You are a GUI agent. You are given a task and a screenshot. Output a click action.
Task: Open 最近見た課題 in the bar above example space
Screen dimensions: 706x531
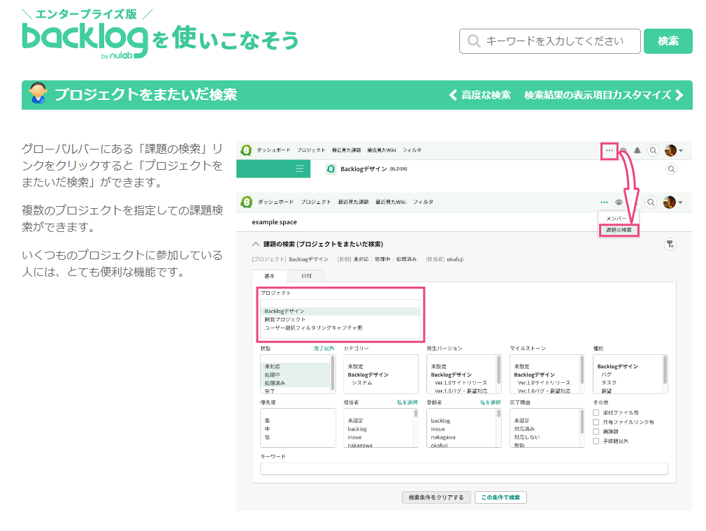(353, 202)
